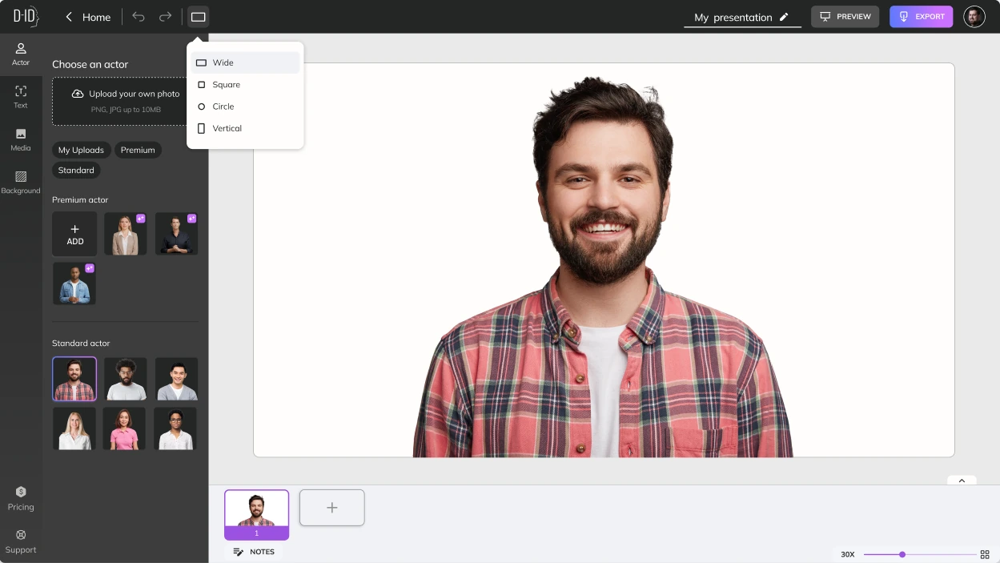1000x563 pixels.
Task: Click Upload your own photo area
Action: (x=126, y=101)
